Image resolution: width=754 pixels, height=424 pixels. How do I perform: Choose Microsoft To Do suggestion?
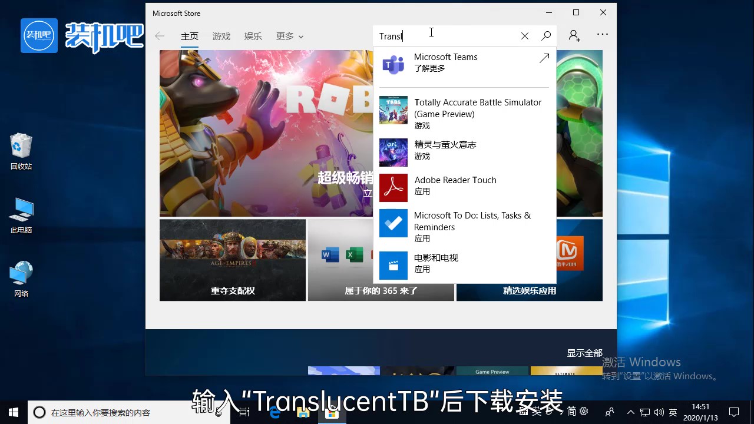tap(464, 226)
